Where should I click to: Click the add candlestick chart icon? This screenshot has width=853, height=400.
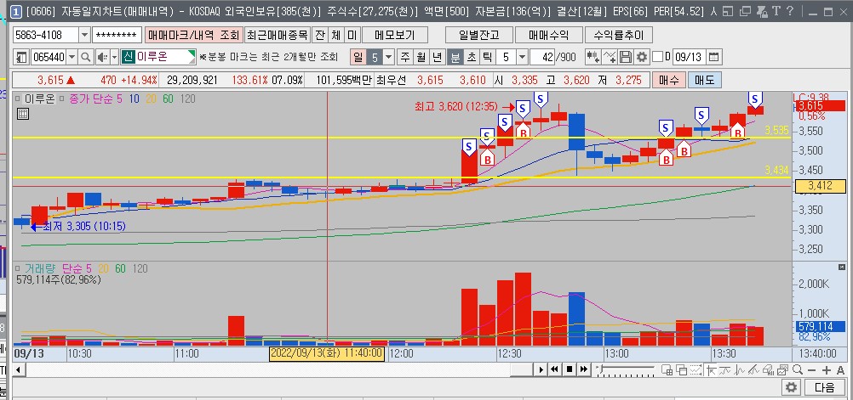[x=593, y=57]
